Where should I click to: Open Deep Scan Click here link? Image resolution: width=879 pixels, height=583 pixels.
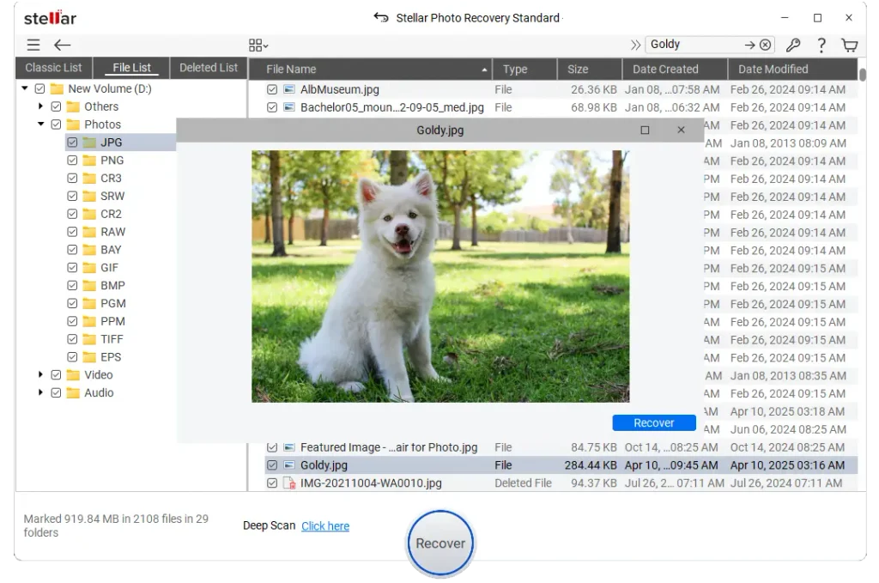[x=325, y=525]
